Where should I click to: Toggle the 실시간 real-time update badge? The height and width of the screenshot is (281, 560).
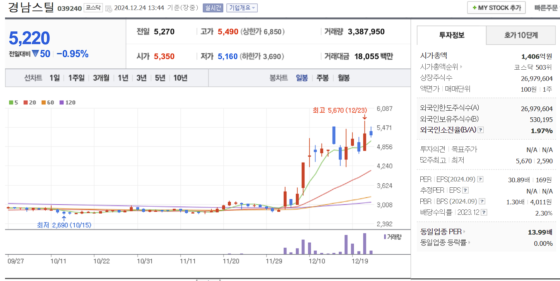[212, 8]
